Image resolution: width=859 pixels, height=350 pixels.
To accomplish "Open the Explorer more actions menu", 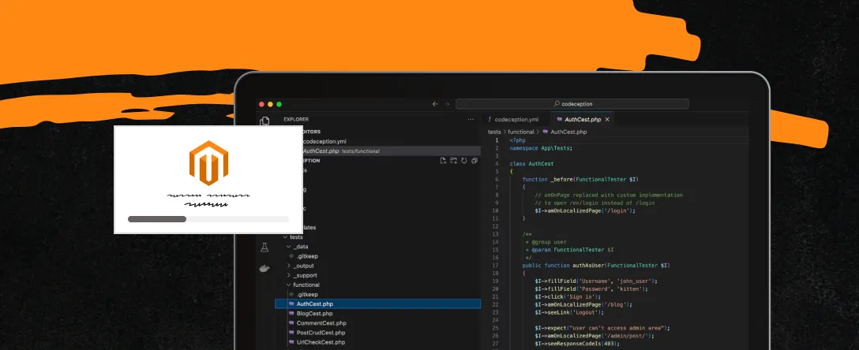I will 471,120.
